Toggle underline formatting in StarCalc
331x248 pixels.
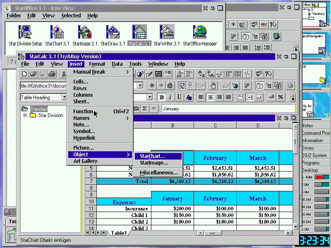pyautogui.click(x=179, y=97)
